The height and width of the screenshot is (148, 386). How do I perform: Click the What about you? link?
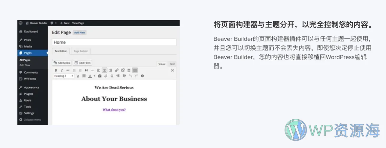click(114, 110)
